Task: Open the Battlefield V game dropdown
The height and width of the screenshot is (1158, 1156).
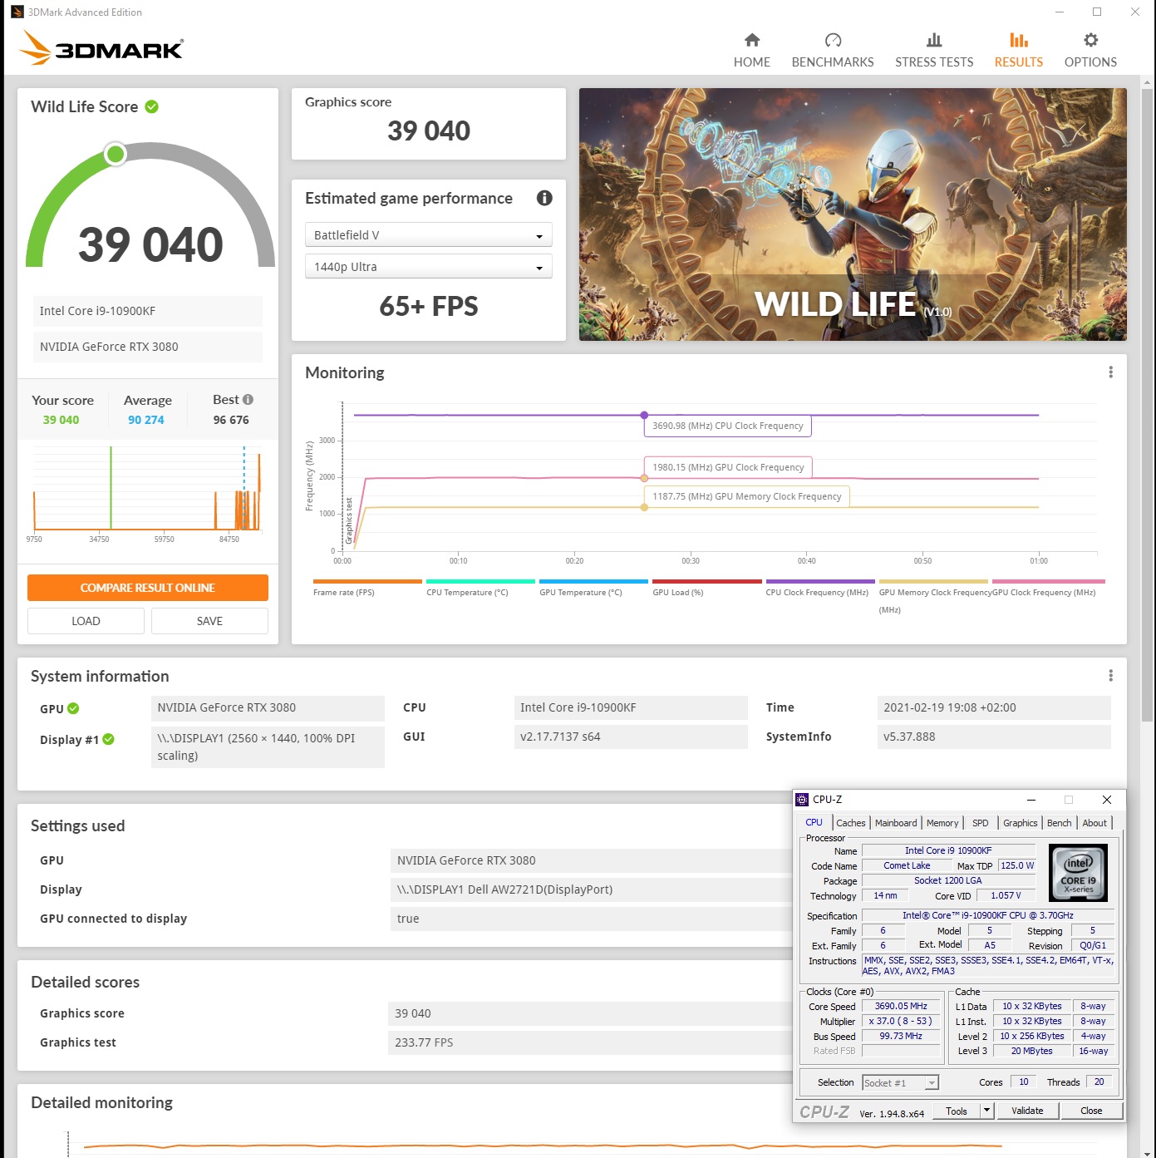Action: (429, 235)
